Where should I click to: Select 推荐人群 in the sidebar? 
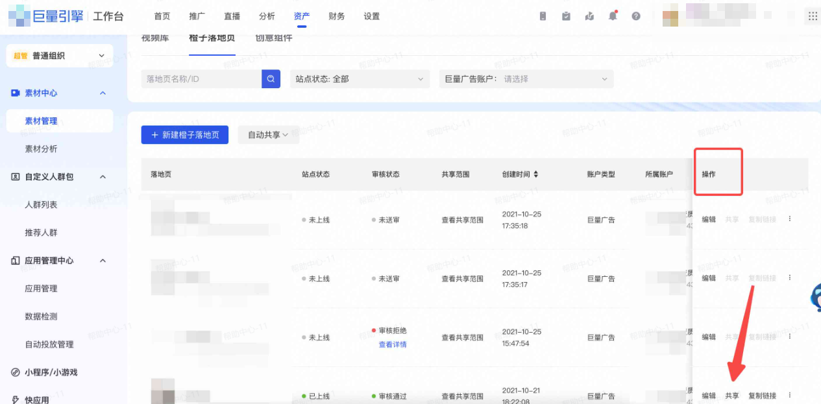[x=41, y=233]
